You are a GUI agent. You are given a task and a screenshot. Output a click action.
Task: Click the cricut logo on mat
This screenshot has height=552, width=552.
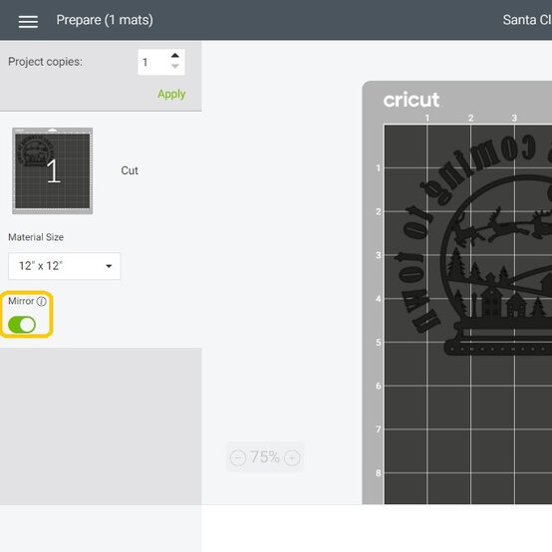coord(412,100)
